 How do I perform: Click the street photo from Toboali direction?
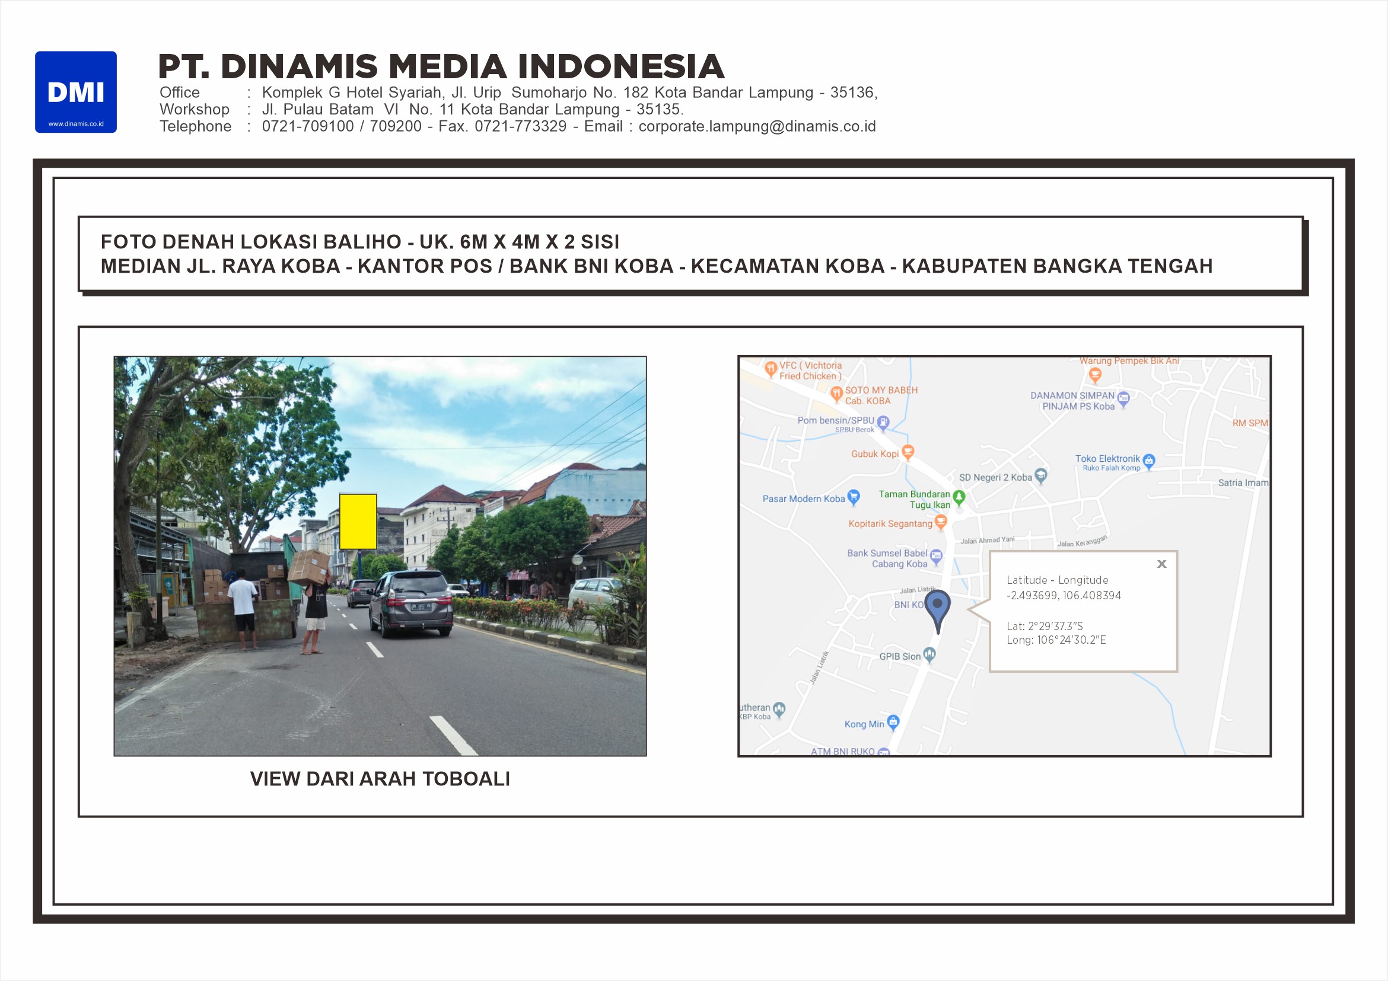[x=380, y=556]
